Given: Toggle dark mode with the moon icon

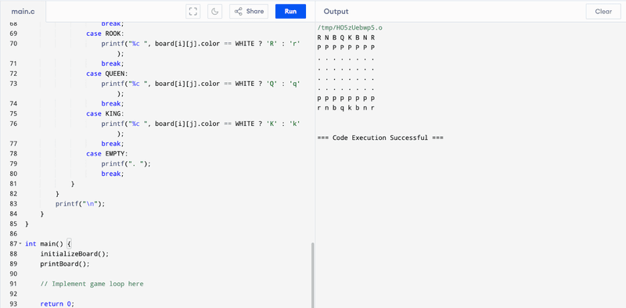Looking at the screenshot, I should coord(214,12).
